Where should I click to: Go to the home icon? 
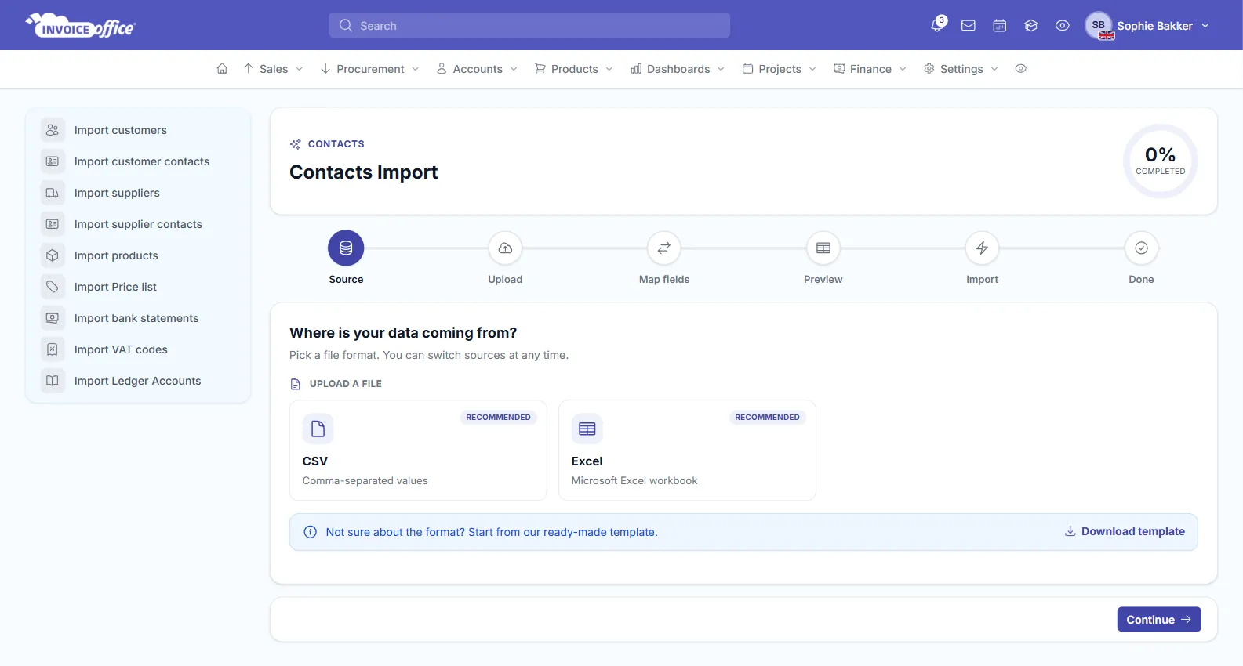[222, 69]
